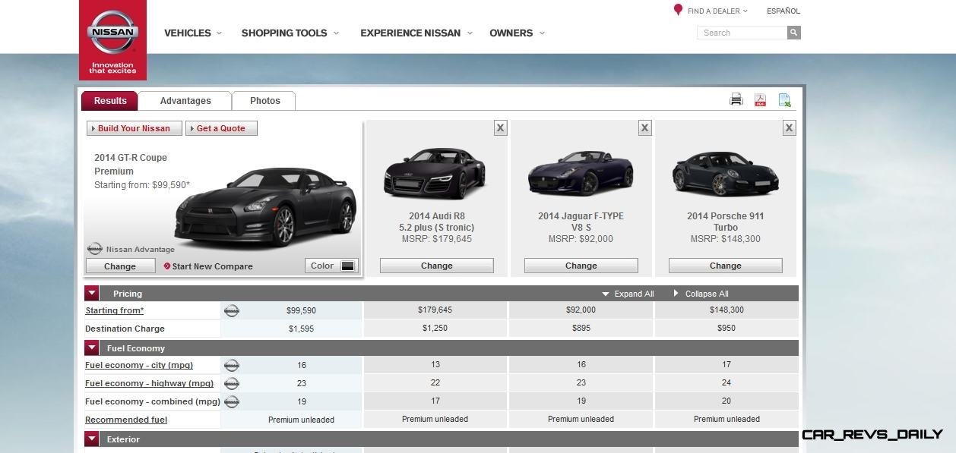The width and height of the screenshot is (956, 453).
Task: Click Collapse All sections
Action: tap(701, 294)
